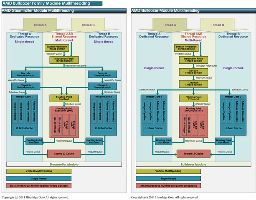Viewport: 256px width, 200px height.
Task: Click the shared Decode block in Bulldozer diagram
Action: coord(193,72)
